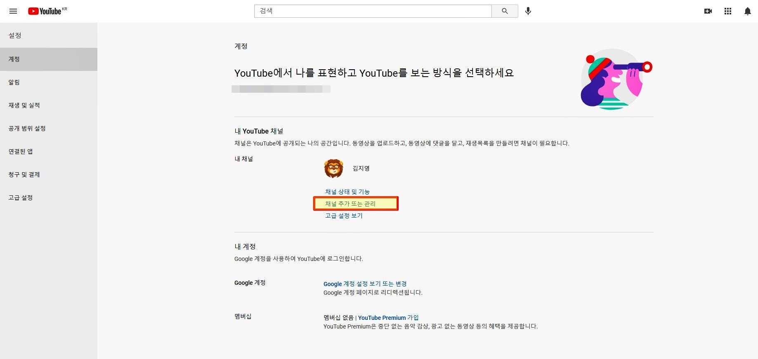Click the 설정 sidebar heading
The image size is (758, 359).
(15, 35)
